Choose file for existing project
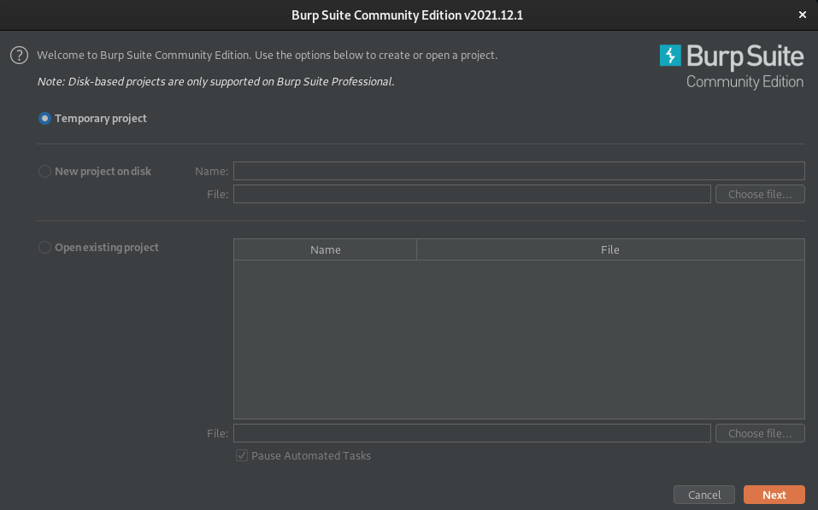 coord(760,433)
